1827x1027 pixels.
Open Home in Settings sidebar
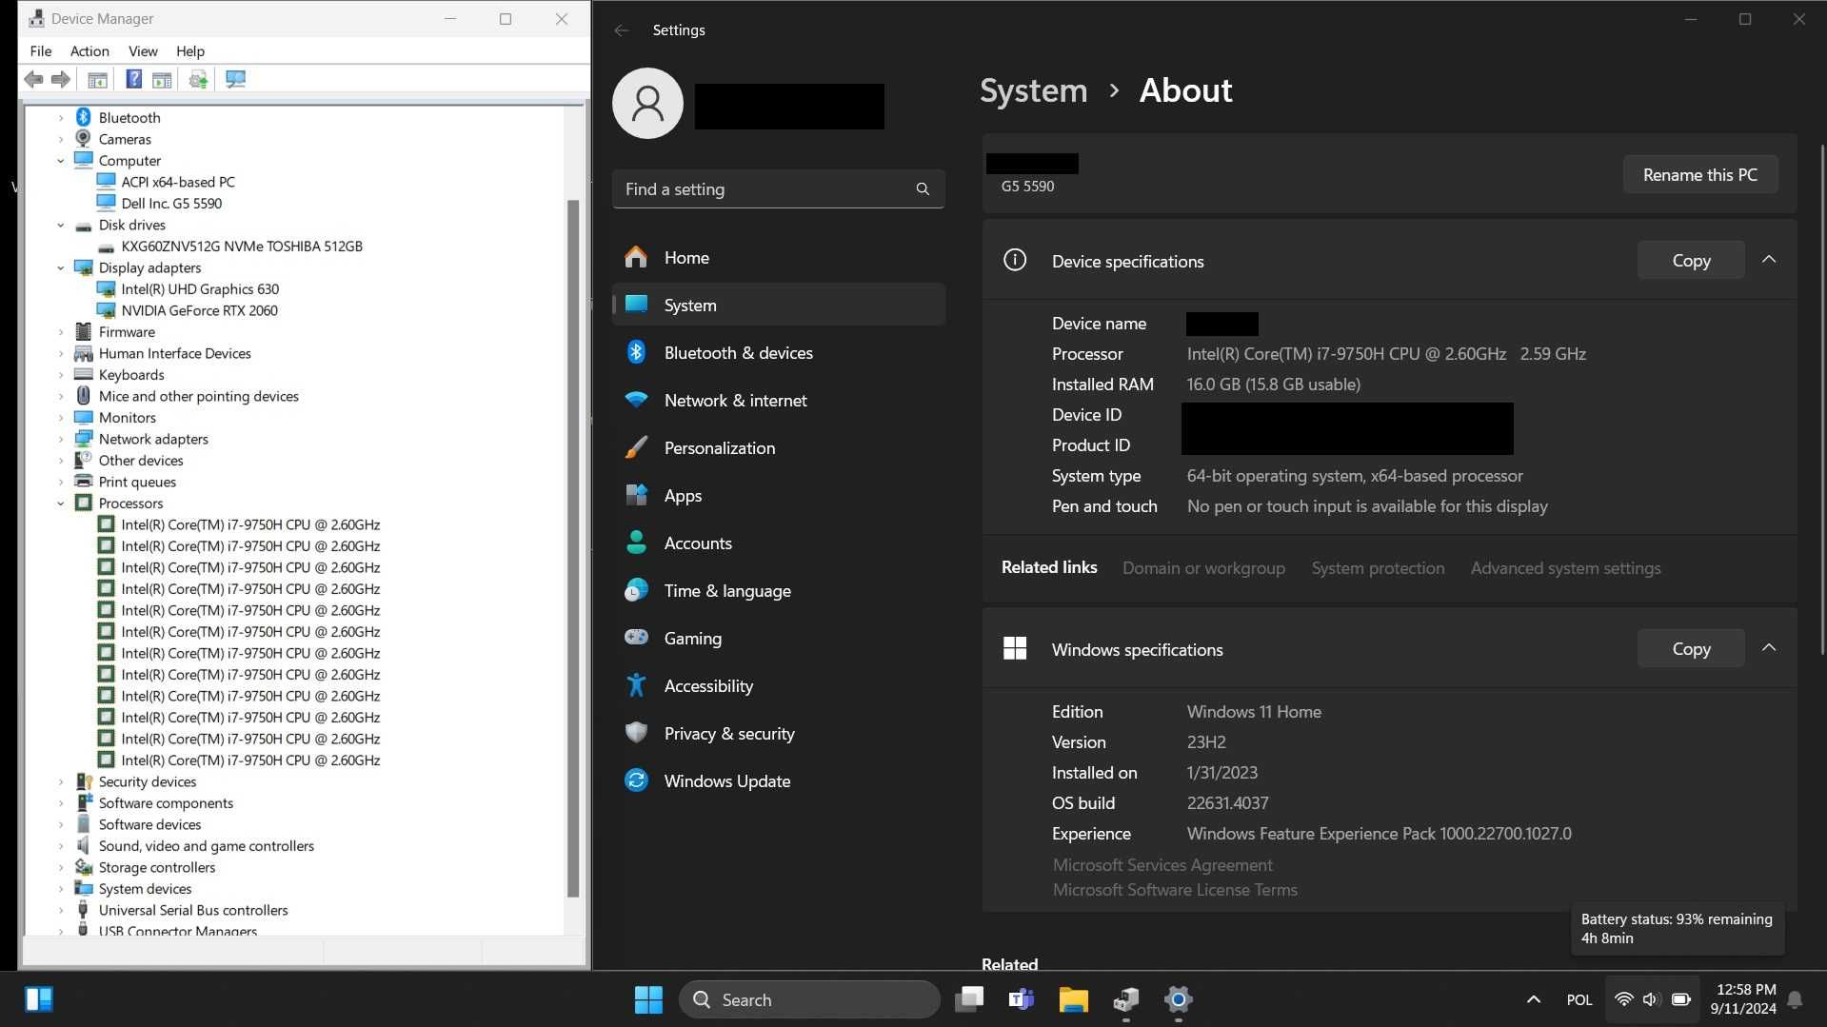tap(779, 257)
